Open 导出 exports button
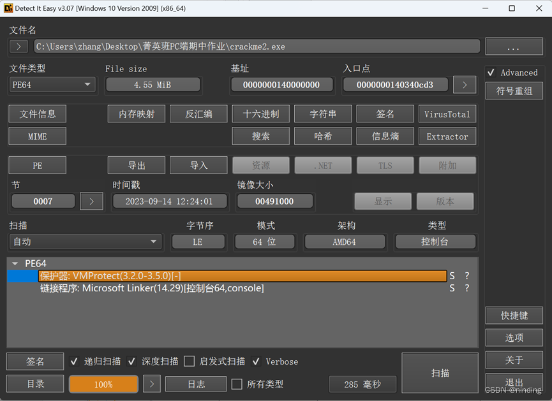The height and width of the screenshot is (401, 552). tap(137, 165)
